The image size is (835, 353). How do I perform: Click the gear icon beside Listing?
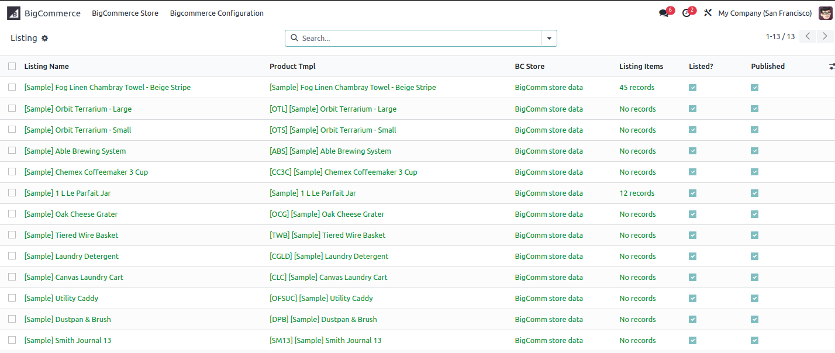coord(44,39)
